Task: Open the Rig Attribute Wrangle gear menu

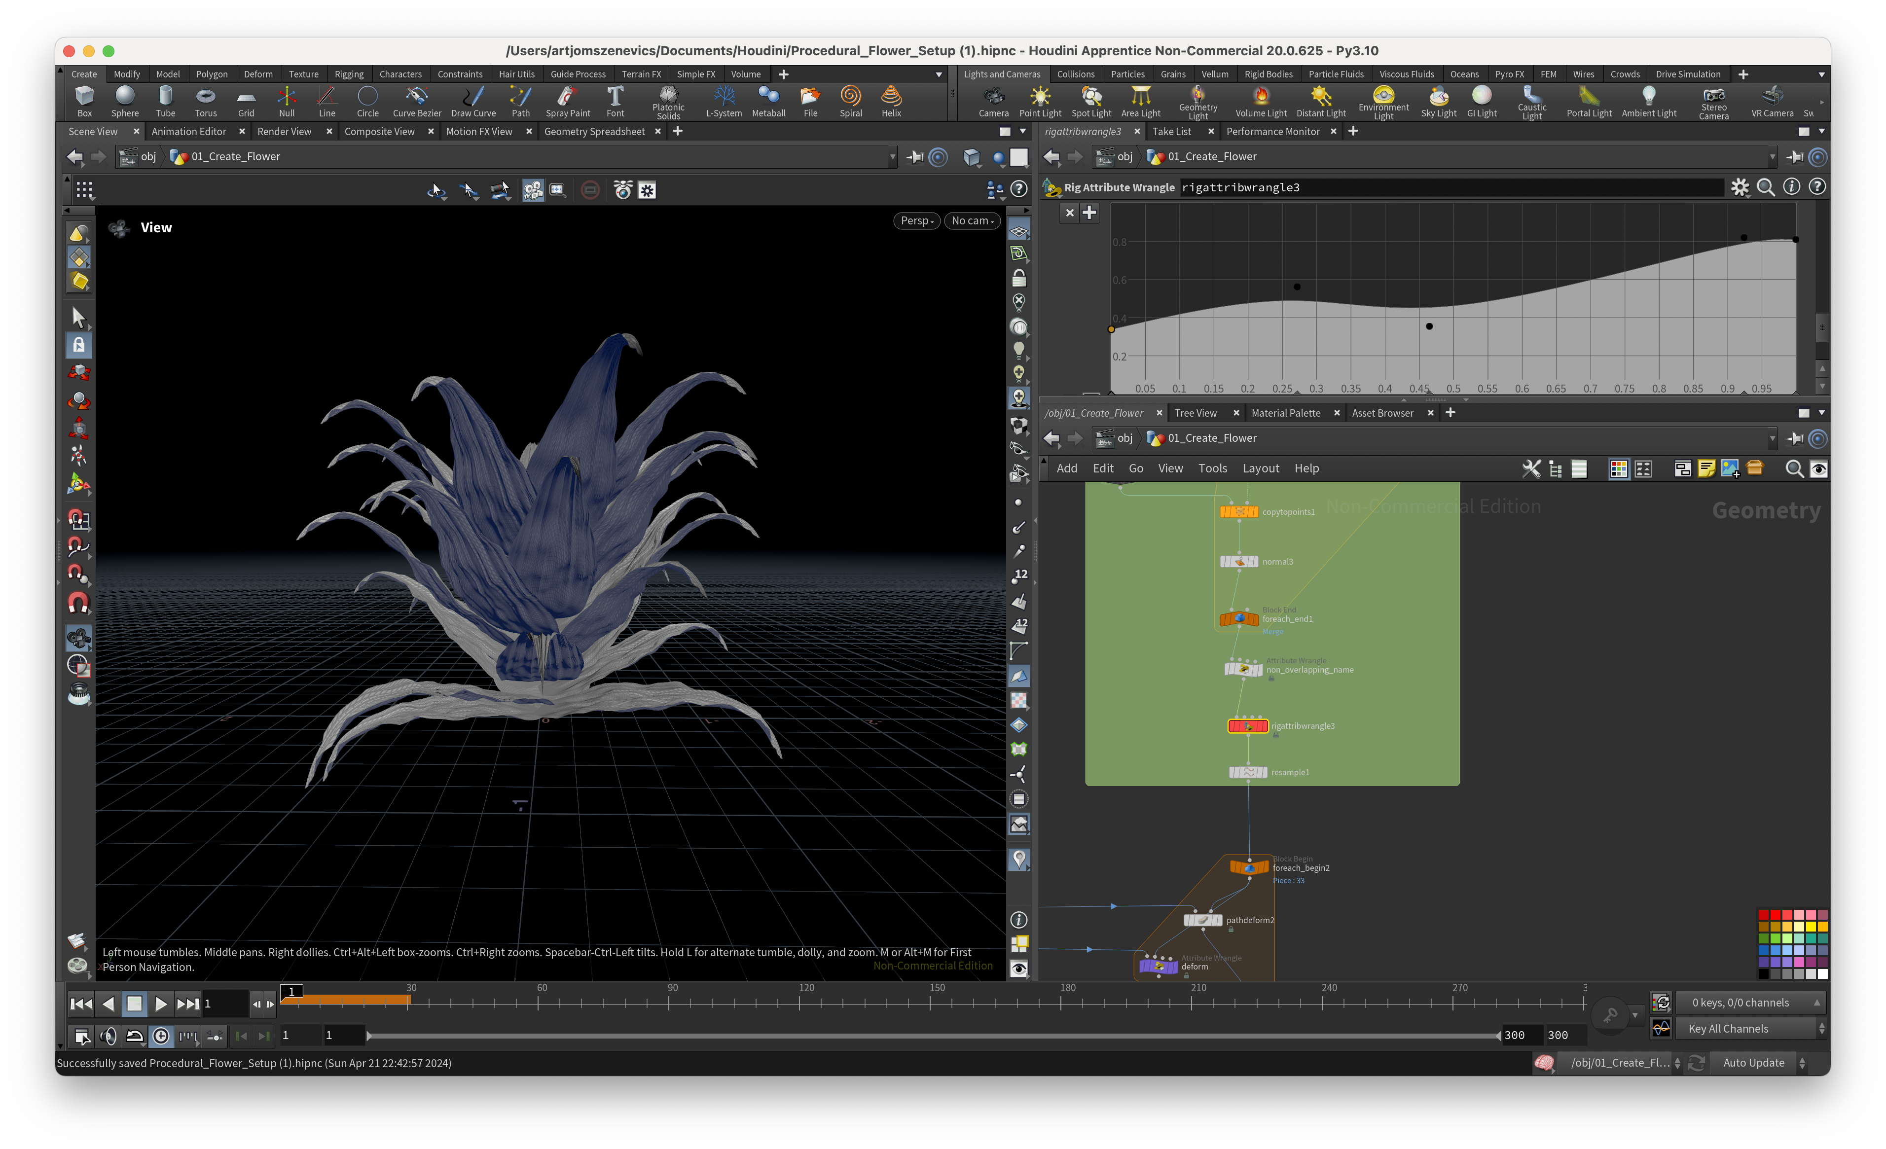Action: pyautogui.click(x=1740, y=187)
